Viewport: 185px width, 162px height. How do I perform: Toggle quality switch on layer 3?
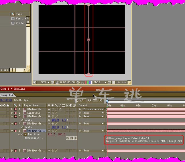[x=56, y=116]
